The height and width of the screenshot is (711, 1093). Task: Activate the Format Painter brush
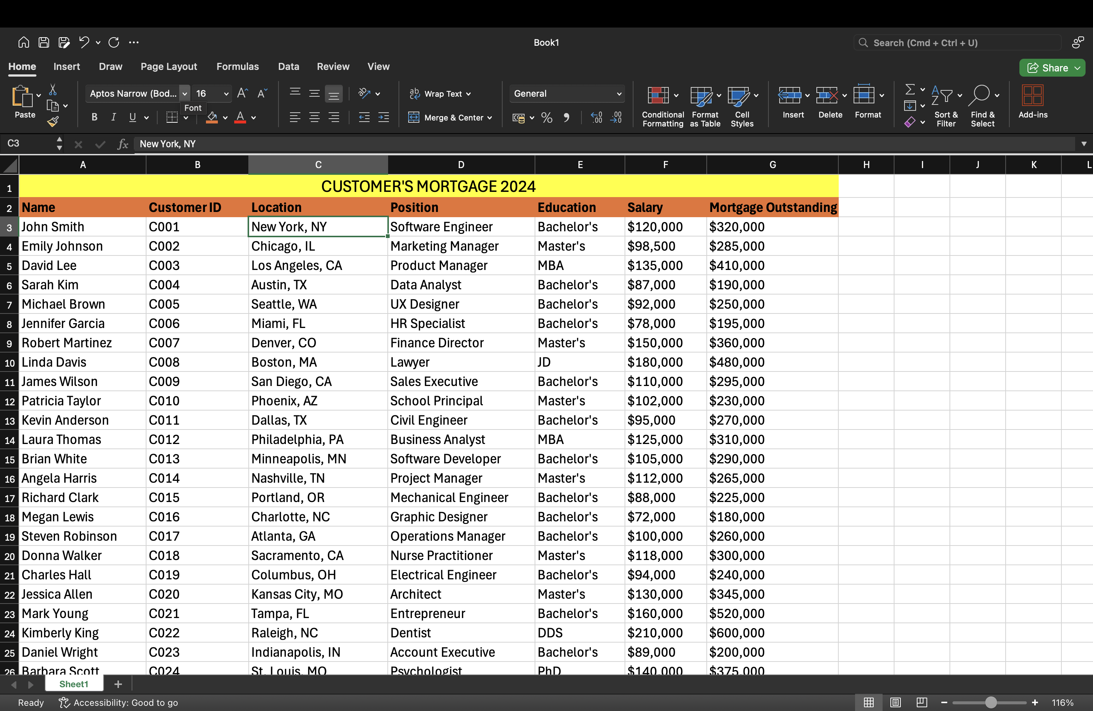point(53,122)
